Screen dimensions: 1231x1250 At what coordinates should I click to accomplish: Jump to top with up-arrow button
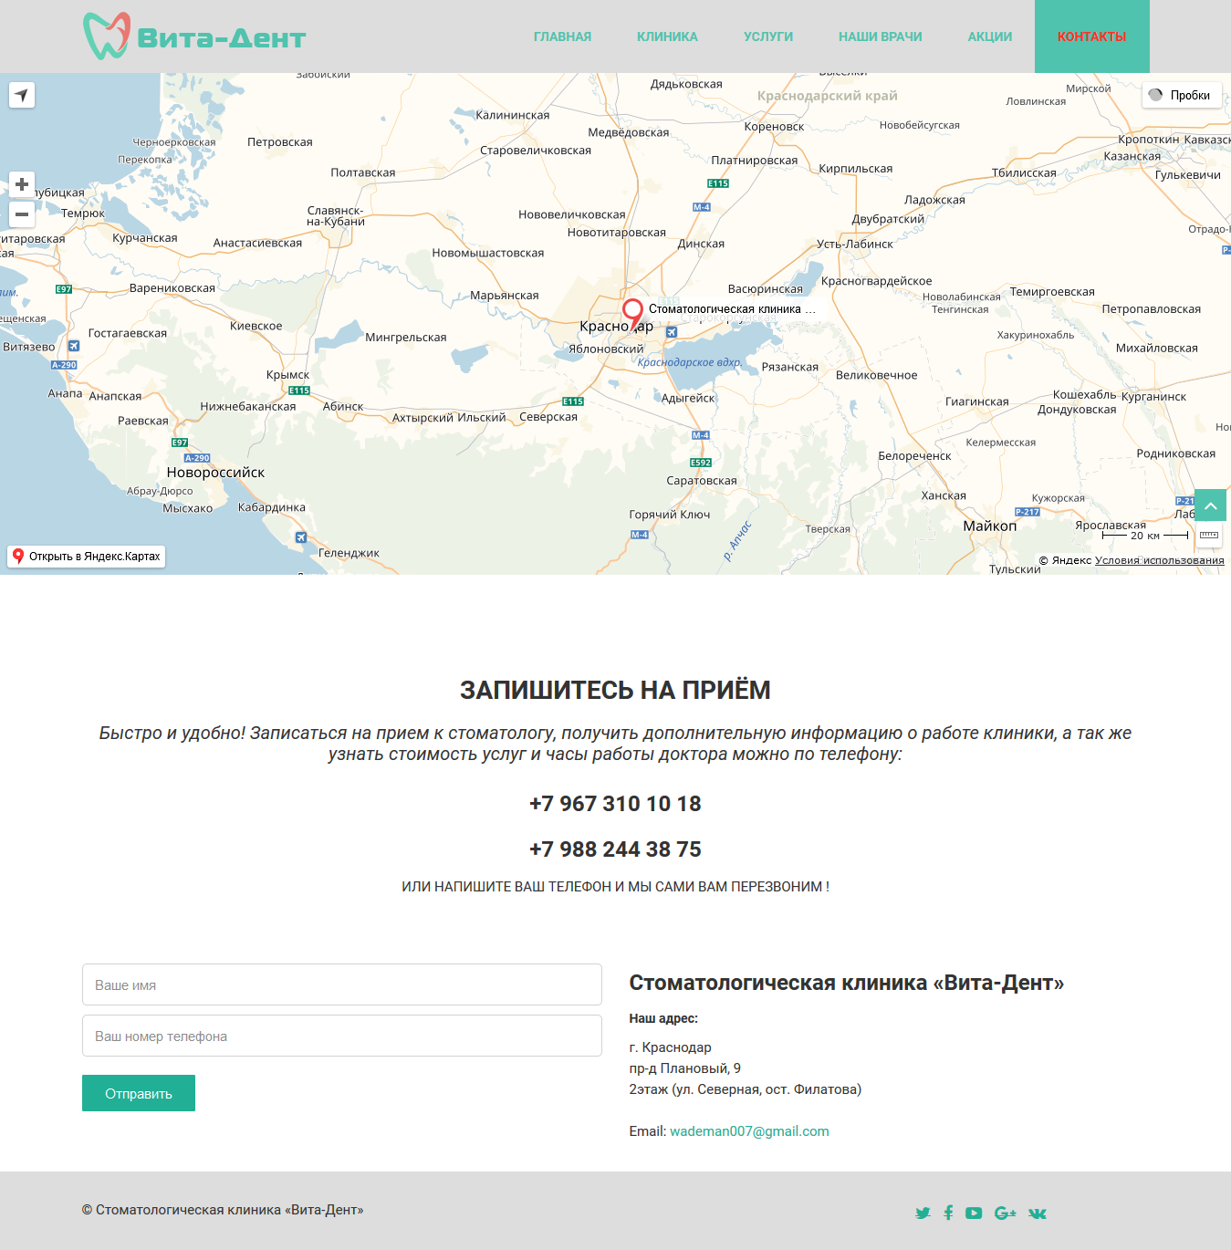coord(1211,505)
